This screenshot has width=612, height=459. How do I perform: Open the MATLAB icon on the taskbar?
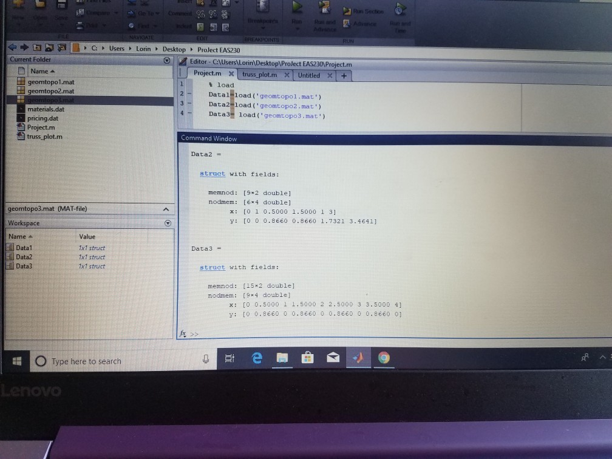[x=358, y=358]
